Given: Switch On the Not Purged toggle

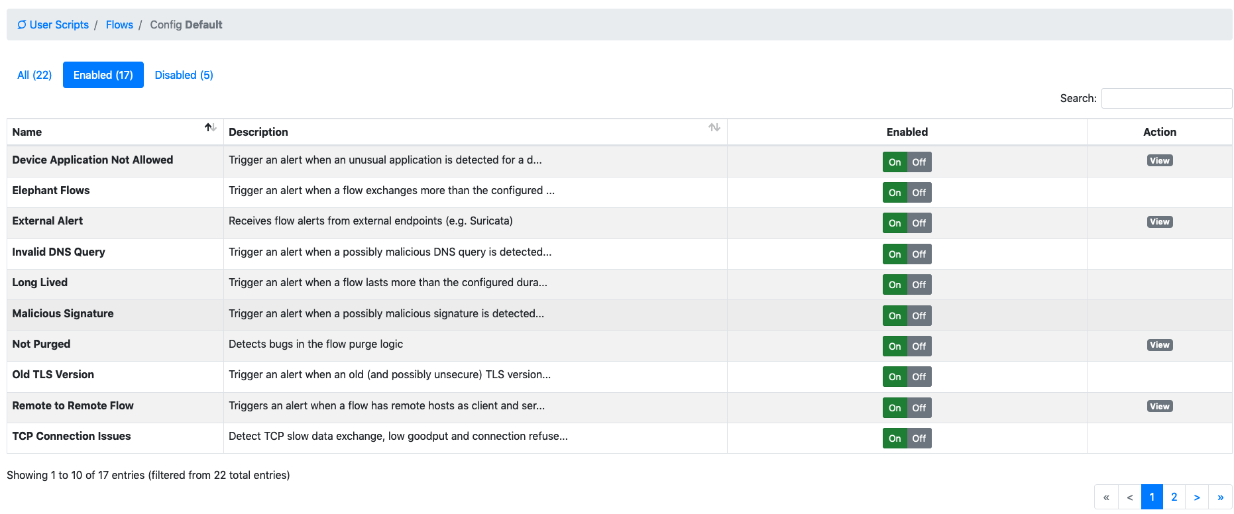Looking at the screenshot, I should (895, 346).
